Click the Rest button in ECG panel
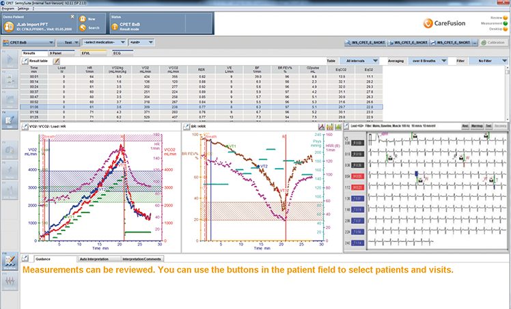Image resolution: width=511 pixels, height=309 pixels. (x=465, y=126)
